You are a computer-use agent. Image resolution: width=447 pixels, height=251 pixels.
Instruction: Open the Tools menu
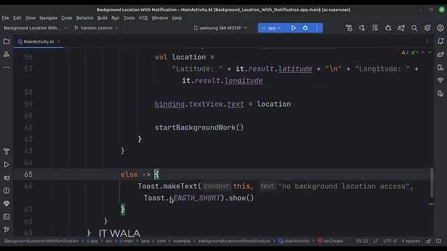(x=129, y=18)
